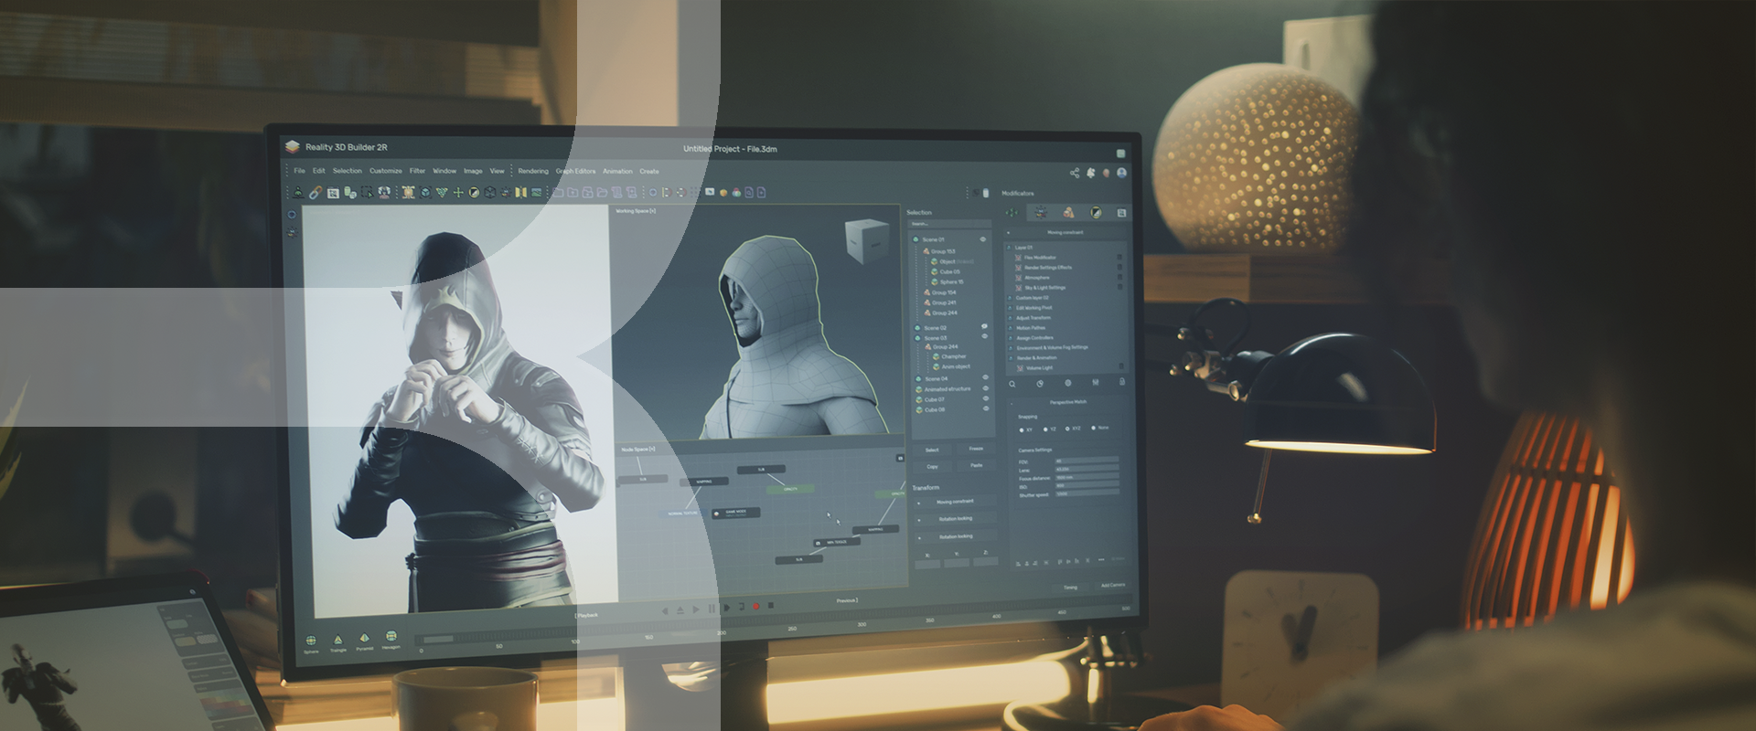Click the Hexagon shape icon
Viewport: 1756px width, 731px height.
coord(391,636)
